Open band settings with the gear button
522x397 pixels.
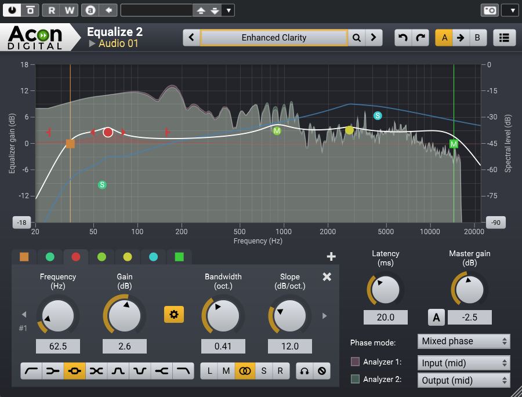pos(174,314)
